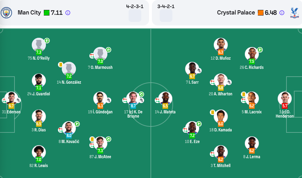Click E. Eze's 7.2 rating badge

point(192,135)
